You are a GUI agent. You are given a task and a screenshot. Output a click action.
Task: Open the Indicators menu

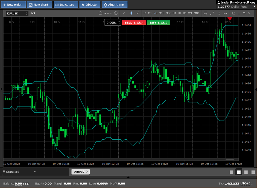pyautogui.click(x=66, y=5)
